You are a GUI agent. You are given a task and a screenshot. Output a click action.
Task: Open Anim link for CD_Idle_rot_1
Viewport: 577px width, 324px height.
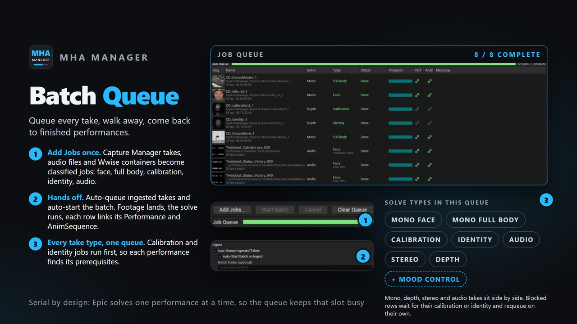(430, 95)
